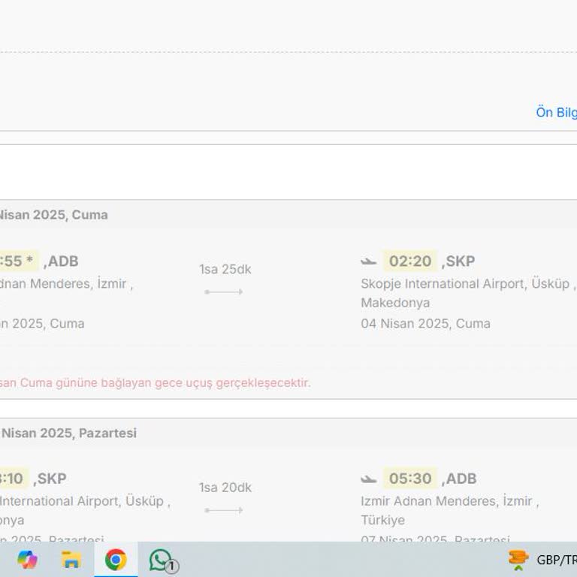Click the duration arrow under 1sa 25dk
The image size is (577, 577).
click(224, 292)
